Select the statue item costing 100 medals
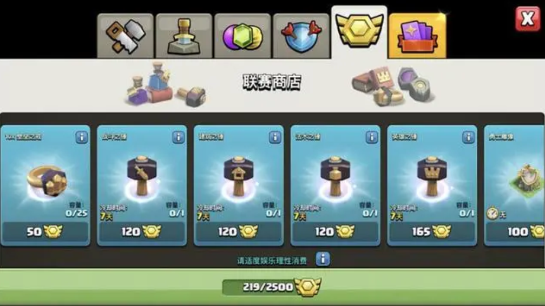 (x=514, y=186)
